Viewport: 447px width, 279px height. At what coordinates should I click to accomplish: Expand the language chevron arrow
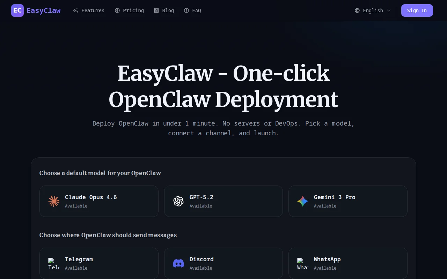pyautogui.click(x=389, y=10)
